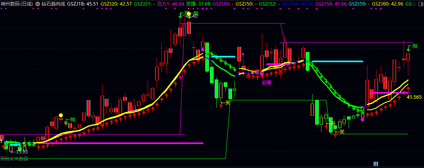Click the GSZJ54: 42.96 value

[x=298, y=4]
